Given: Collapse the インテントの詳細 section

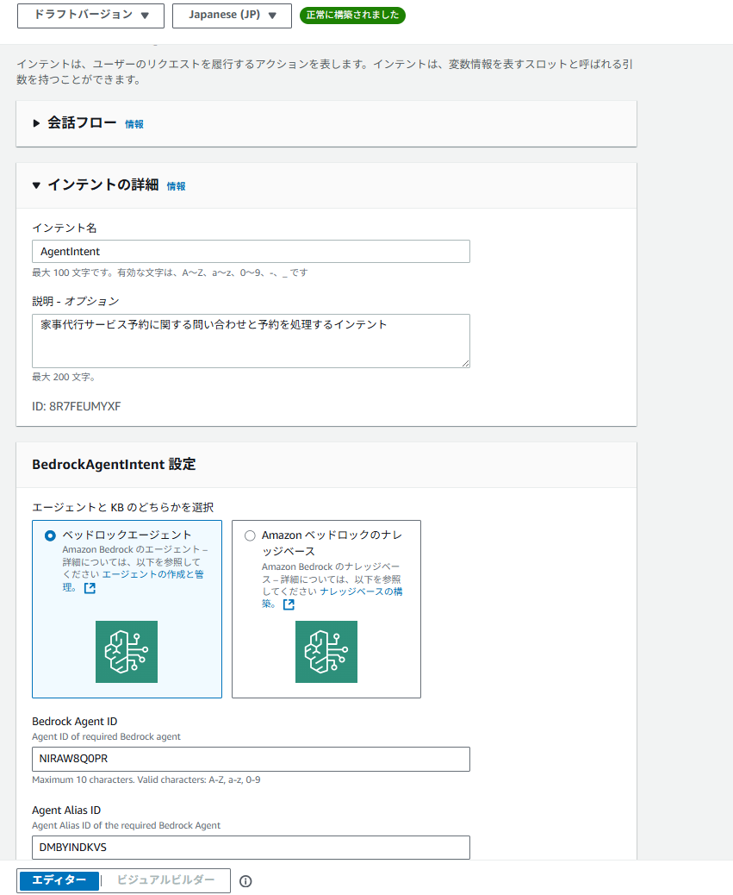Looking at the screenshot, I should [36, 185].
